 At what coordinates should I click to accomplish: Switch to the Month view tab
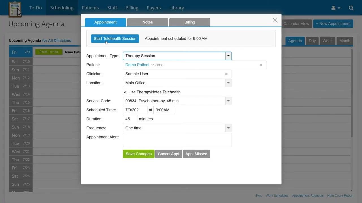coord(345,41)
